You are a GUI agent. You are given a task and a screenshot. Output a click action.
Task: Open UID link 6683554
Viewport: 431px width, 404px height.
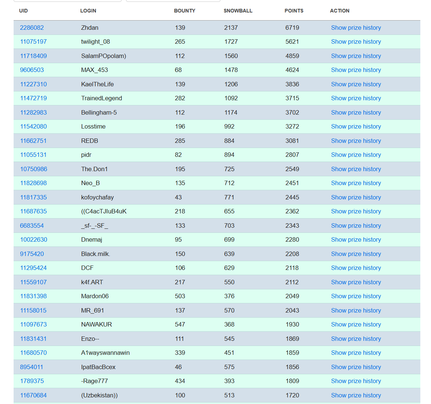[32, 226]
